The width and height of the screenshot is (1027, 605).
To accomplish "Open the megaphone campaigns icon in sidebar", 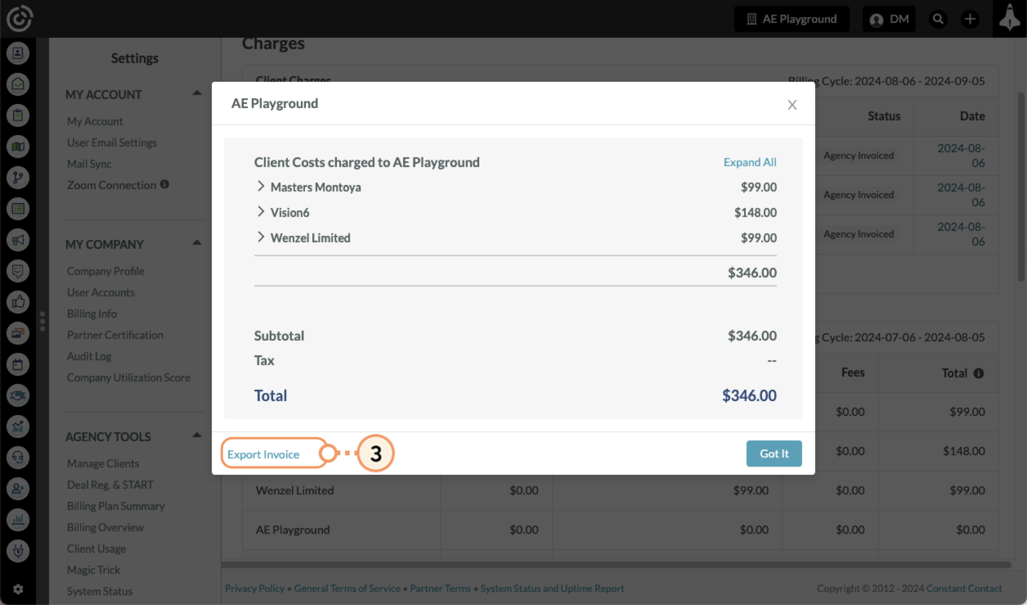I will 18,240.
